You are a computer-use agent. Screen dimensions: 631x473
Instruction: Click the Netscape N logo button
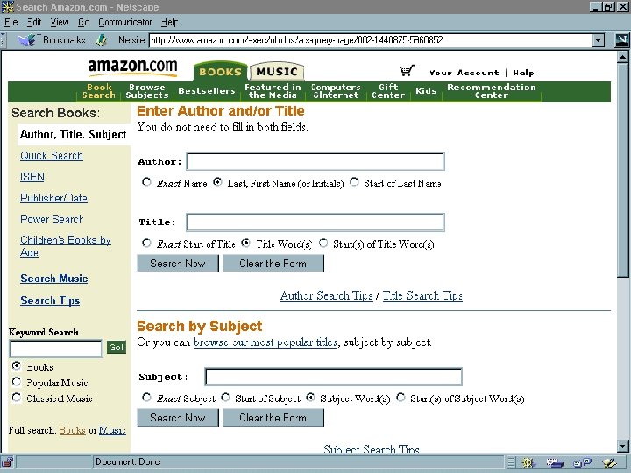click(621, 39)
